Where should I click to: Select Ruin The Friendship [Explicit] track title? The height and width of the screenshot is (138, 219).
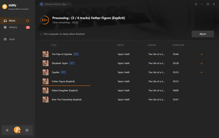(67, 100)
